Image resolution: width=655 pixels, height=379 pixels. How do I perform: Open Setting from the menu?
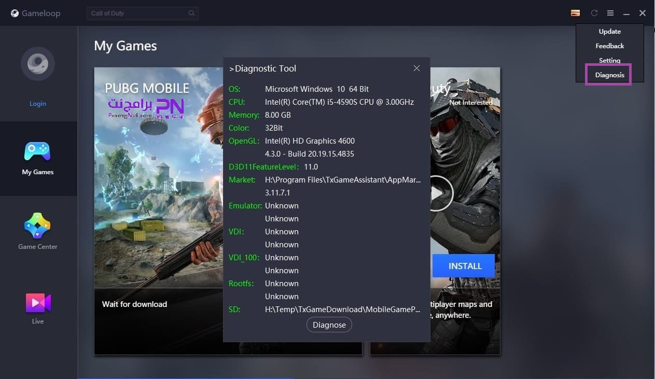pos(610,61)
